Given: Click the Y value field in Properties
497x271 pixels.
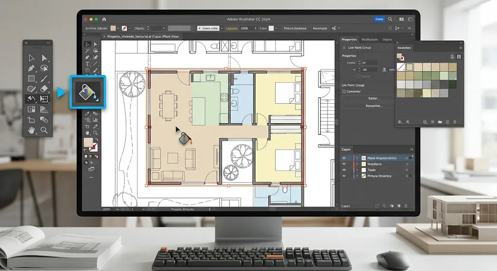Looking at the screenshot, I should coord(369,70).
